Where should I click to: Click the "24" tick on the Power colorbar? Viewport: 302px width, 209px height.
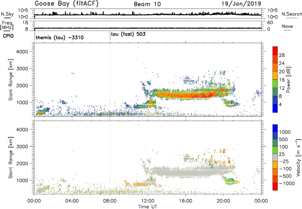[282, 63]
